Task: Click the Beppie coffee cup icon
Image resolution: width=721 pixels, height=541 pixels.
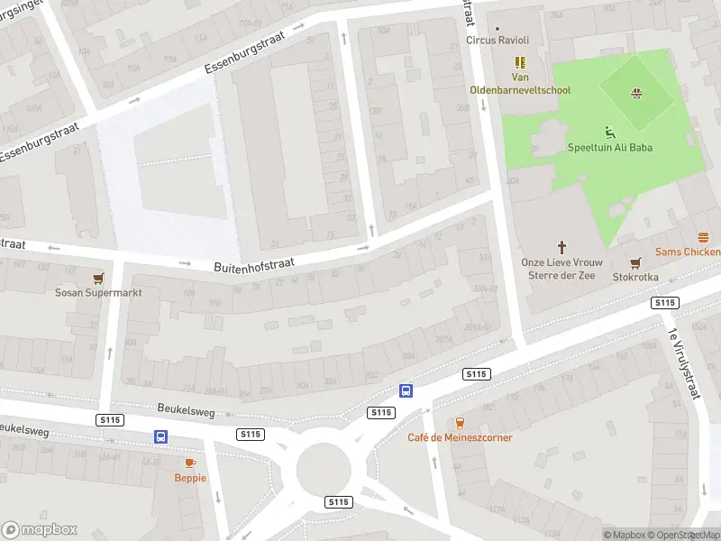Action: (x=190, y=463)
